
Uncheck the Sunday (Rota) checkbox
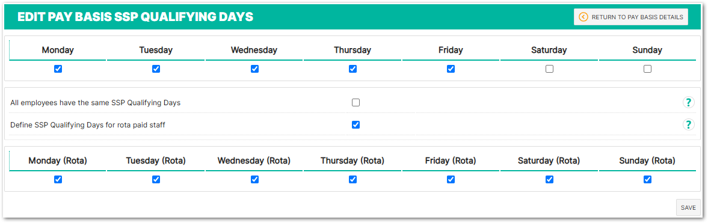647,179
